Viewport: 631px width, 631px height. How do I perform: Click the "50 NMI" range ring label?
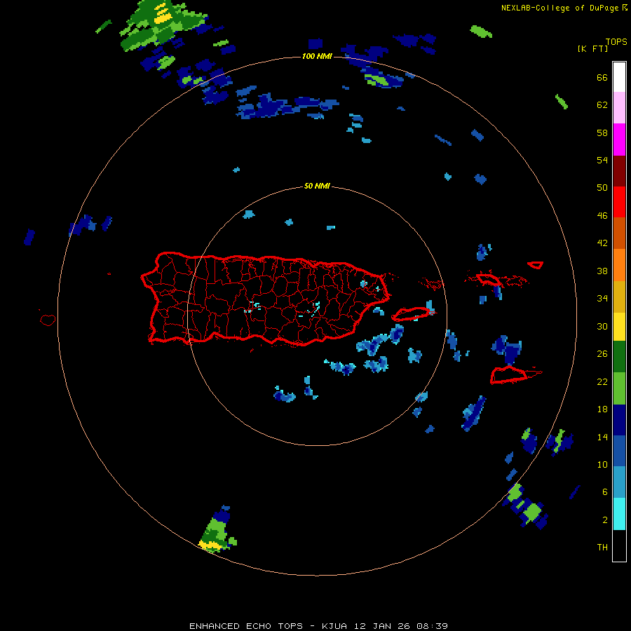(x=317, y=186)
